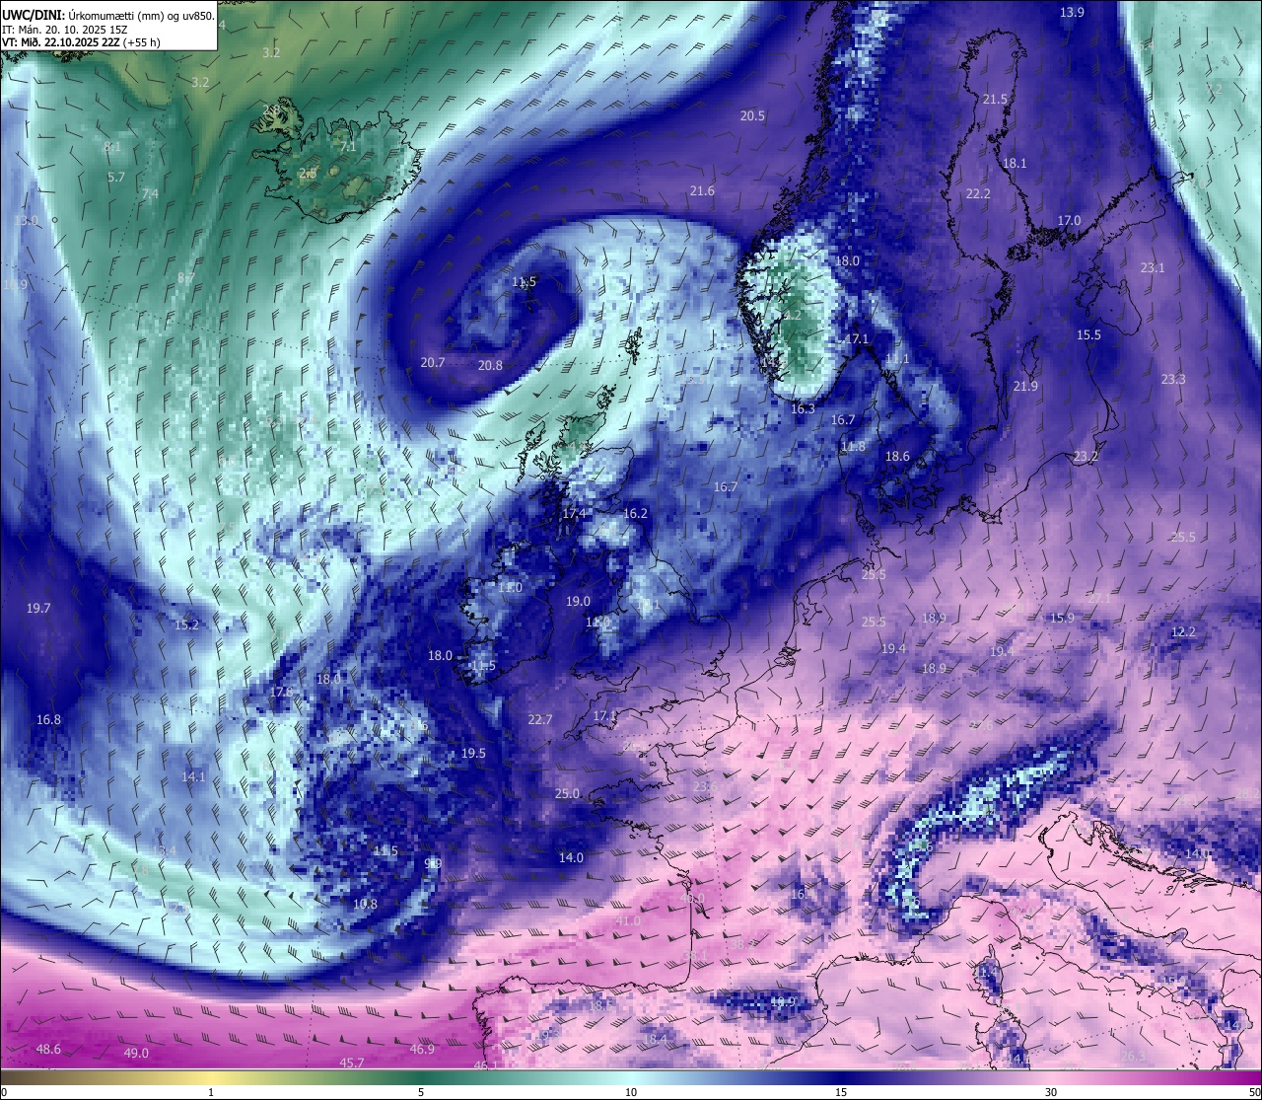Click the map value '20.7'

433,362
